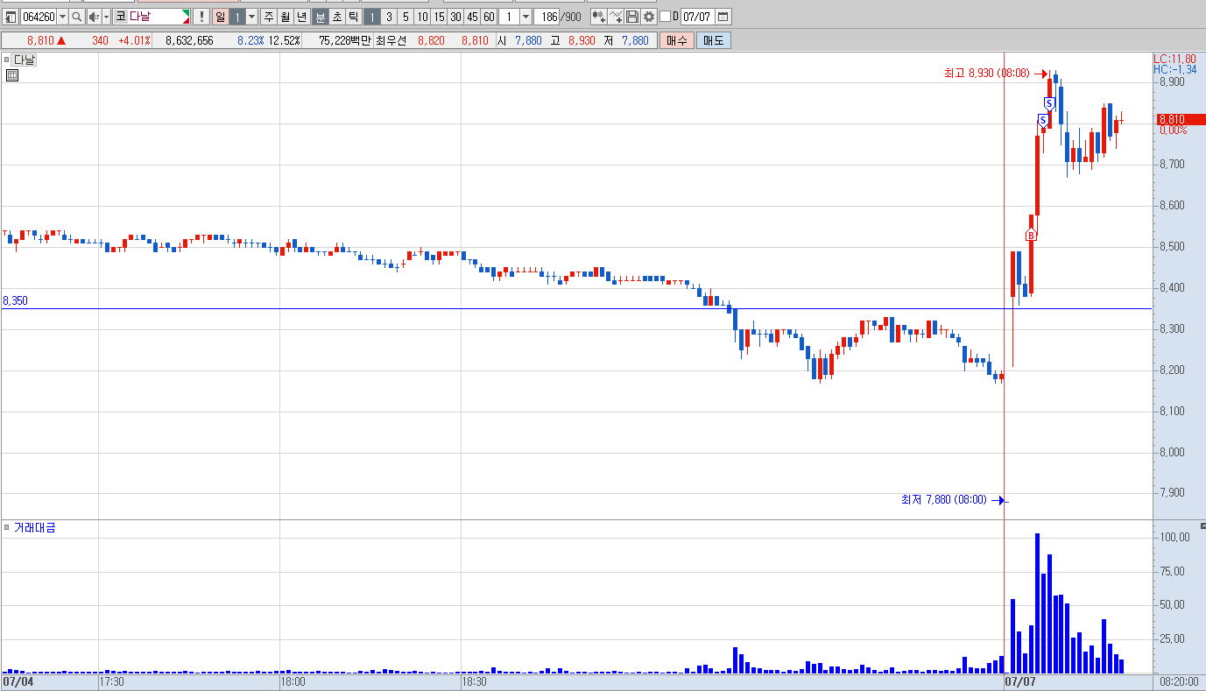Screen dimensions: 1206x691
Task: Click the 거래대금 indicator title
Action: click(35, 527)
